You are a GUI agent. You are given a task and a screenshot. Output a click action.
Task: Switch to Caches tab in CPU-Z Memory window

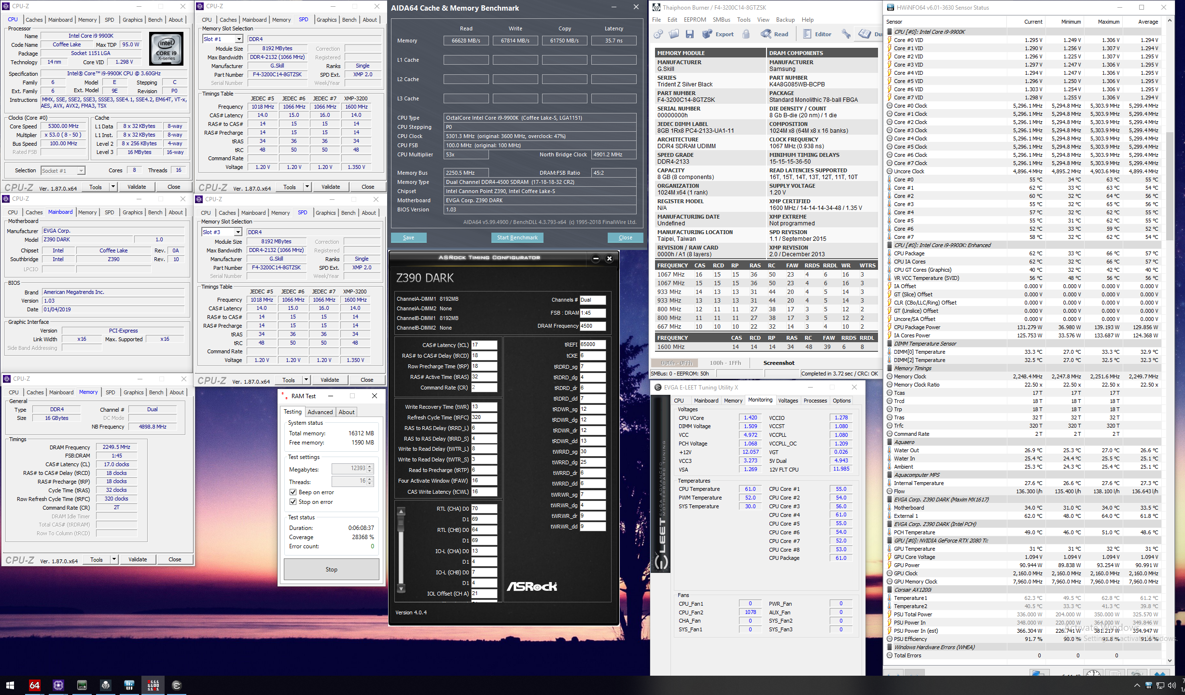35,392
